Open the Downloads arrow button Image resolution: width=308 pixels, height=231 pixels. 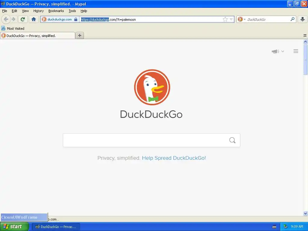click(x=303, y=19)
